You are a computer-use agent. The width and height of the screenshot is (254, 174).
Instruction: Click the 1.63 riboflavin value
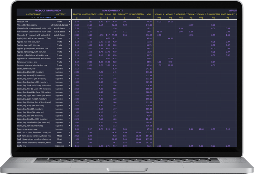coord(228,35)
